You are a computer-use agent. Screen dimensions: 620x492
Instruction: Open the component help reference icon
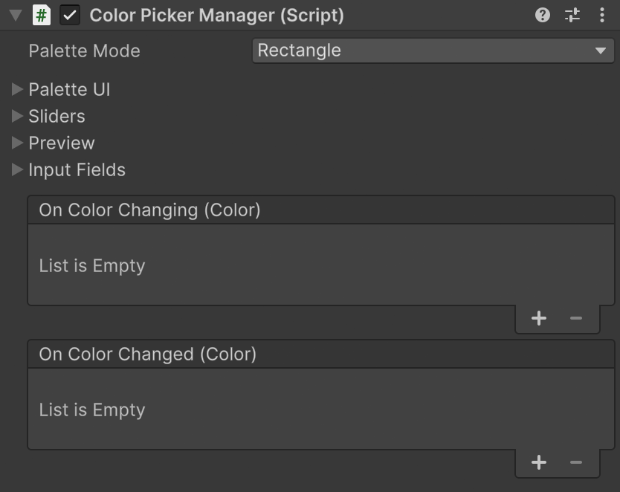click(x=543, y=15)
